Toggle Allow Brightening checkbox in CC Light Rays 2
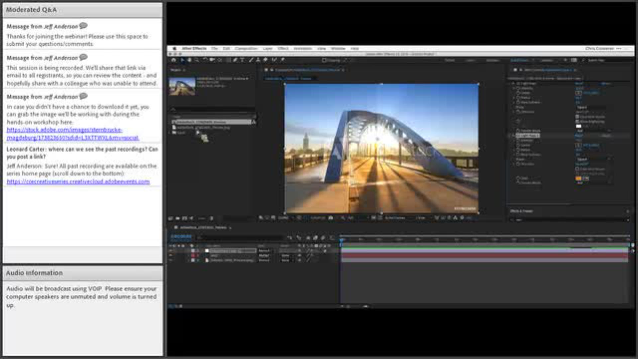Screen dimensions: 638x359 578,174
